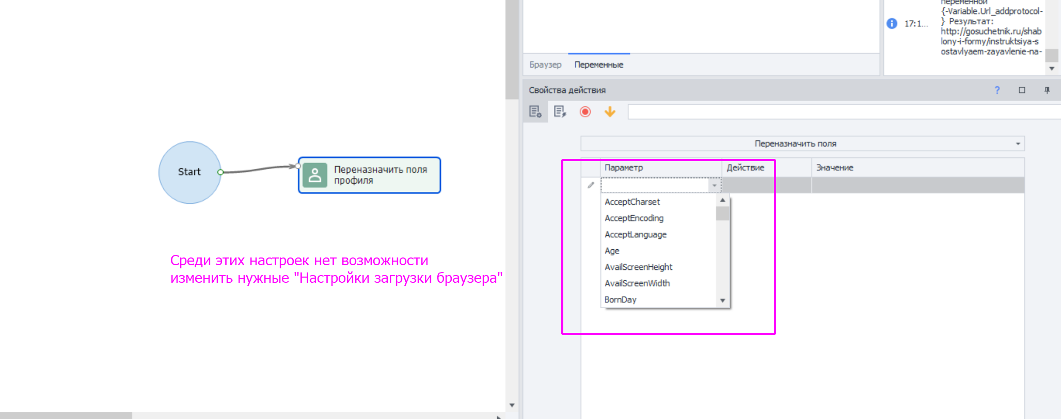1061x419 pixels.
Task: Click the Значение column header
Action: point(918,168)
